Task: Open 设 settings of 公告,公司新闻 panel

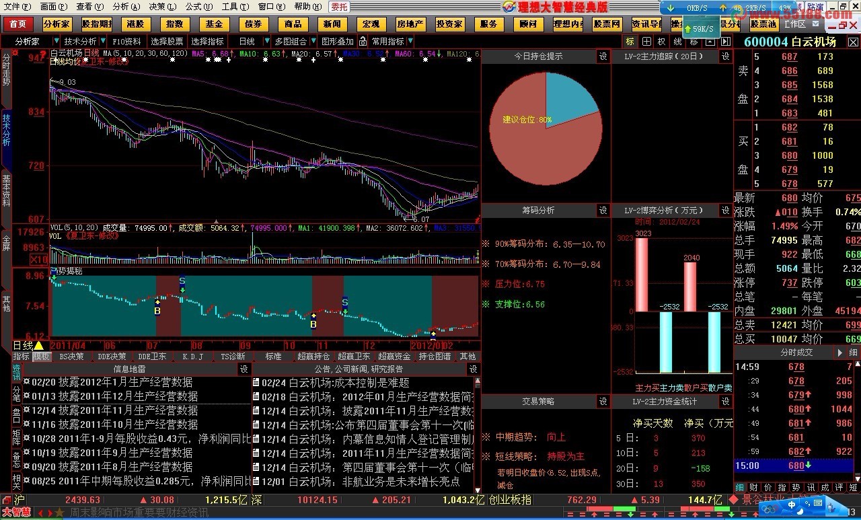Action: click(x=474, y=369)
